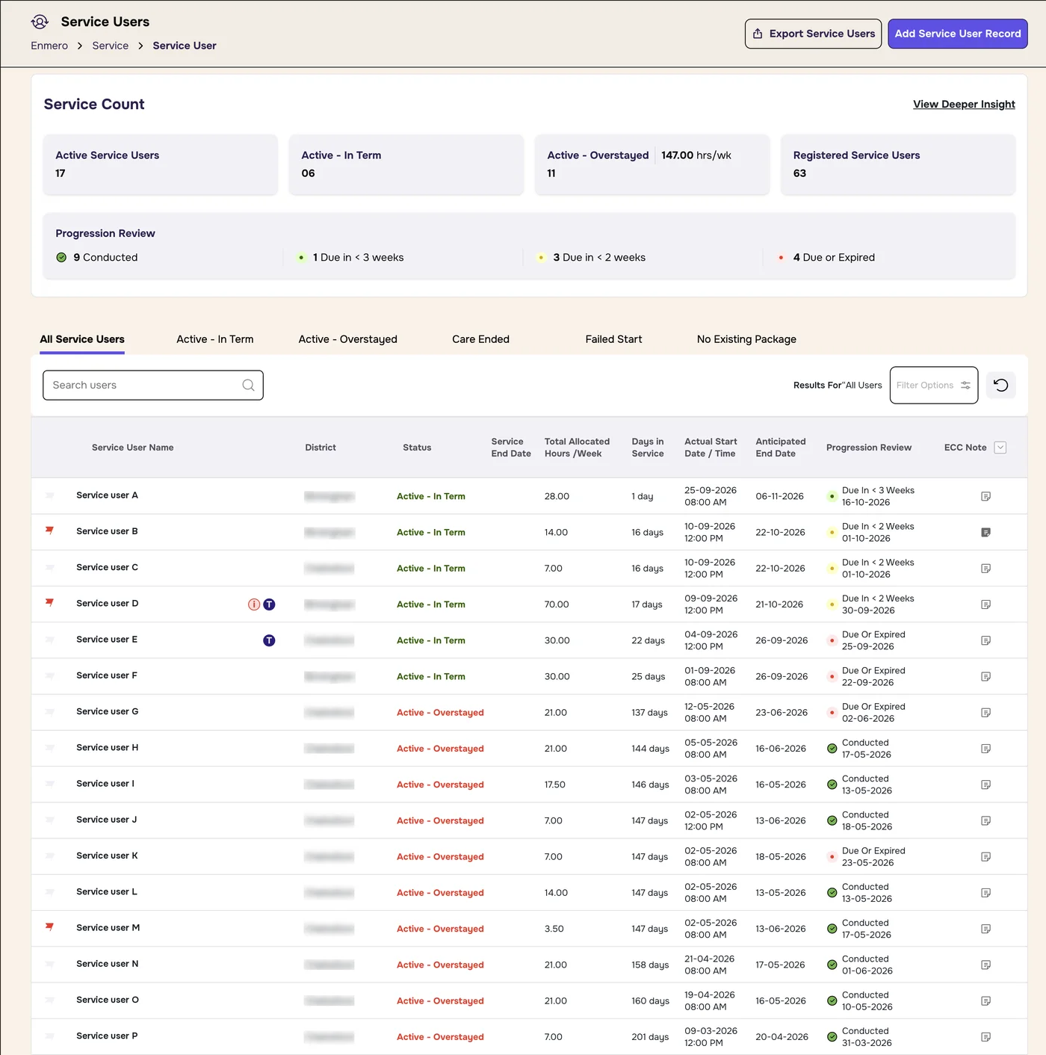
Task: Open the ECC note for Service user G
Action: click(985, 713)
